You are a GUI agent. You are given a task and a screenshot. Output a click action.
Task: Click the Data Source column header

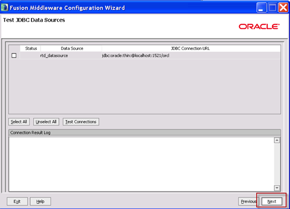pyautogui.click(x=71, y=48)
